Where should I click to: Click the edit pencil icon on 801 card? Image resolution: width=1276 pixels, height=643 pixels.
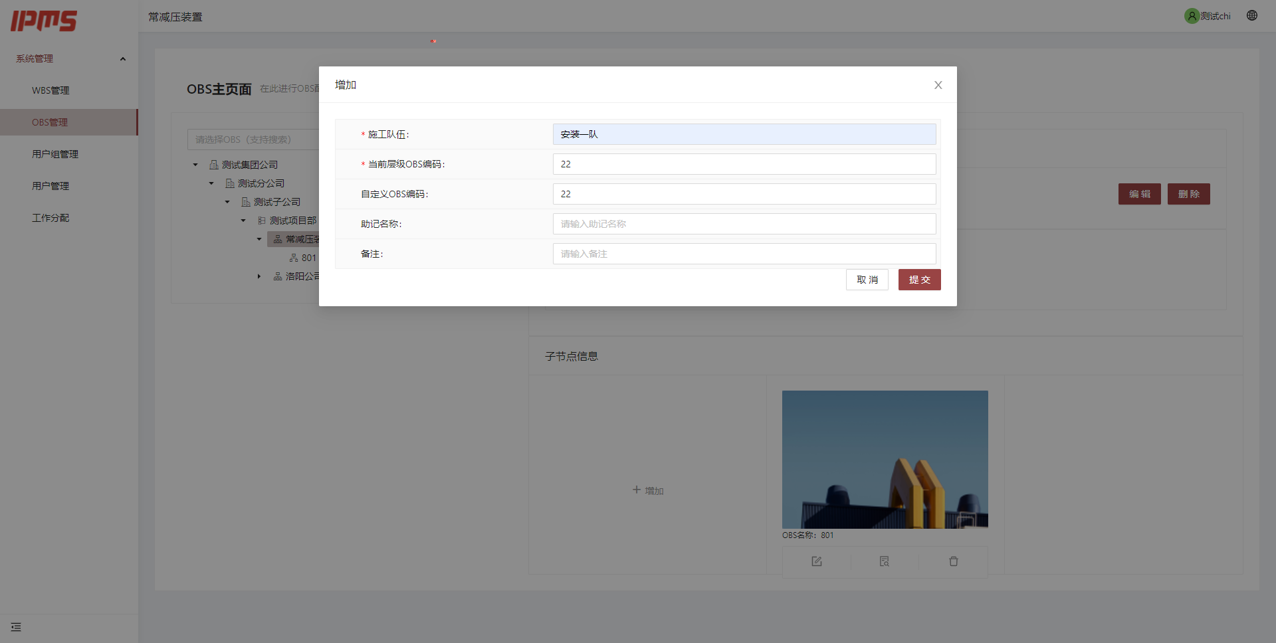coord(817,561)
